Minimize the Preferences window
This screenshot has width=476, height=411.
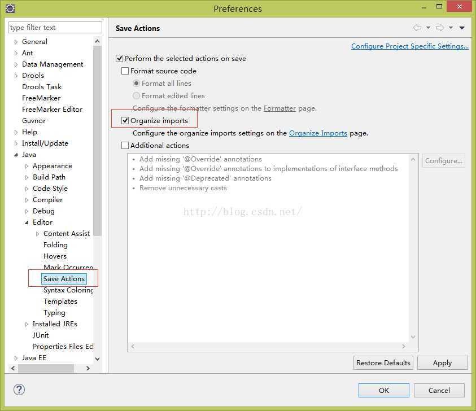click(424, 7)
